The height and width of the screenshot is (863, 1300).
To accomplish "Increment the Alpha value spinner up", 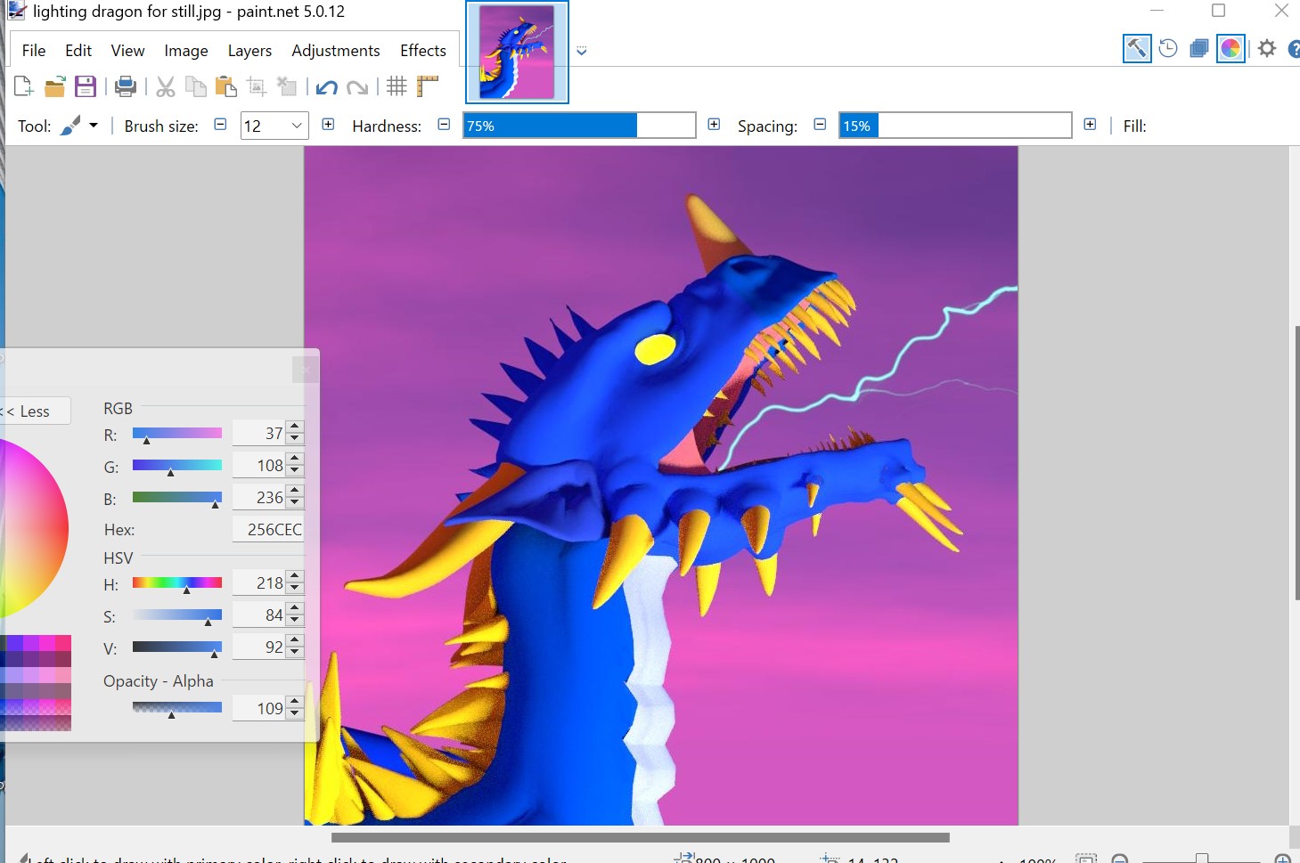I will 295,703.
